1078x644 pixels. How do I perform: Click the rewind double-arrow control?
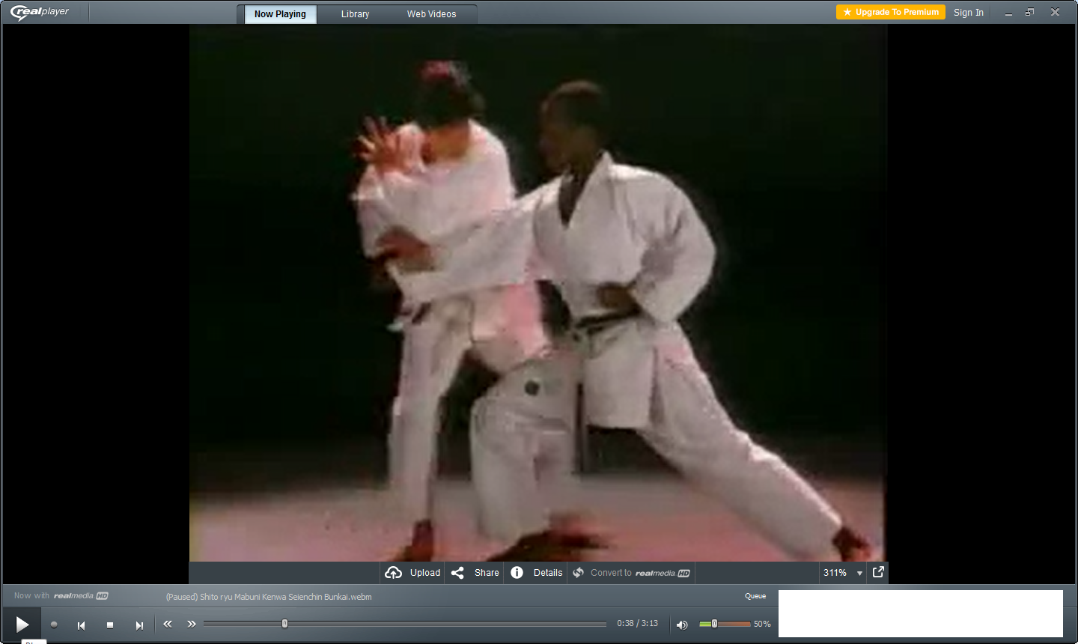tap(168, 623)
